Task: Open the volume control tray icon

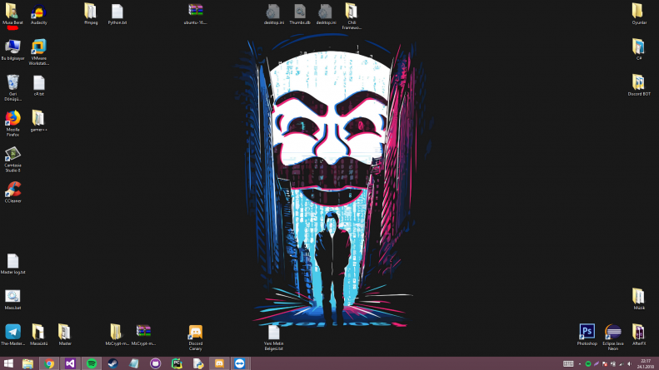Action: 629,363
